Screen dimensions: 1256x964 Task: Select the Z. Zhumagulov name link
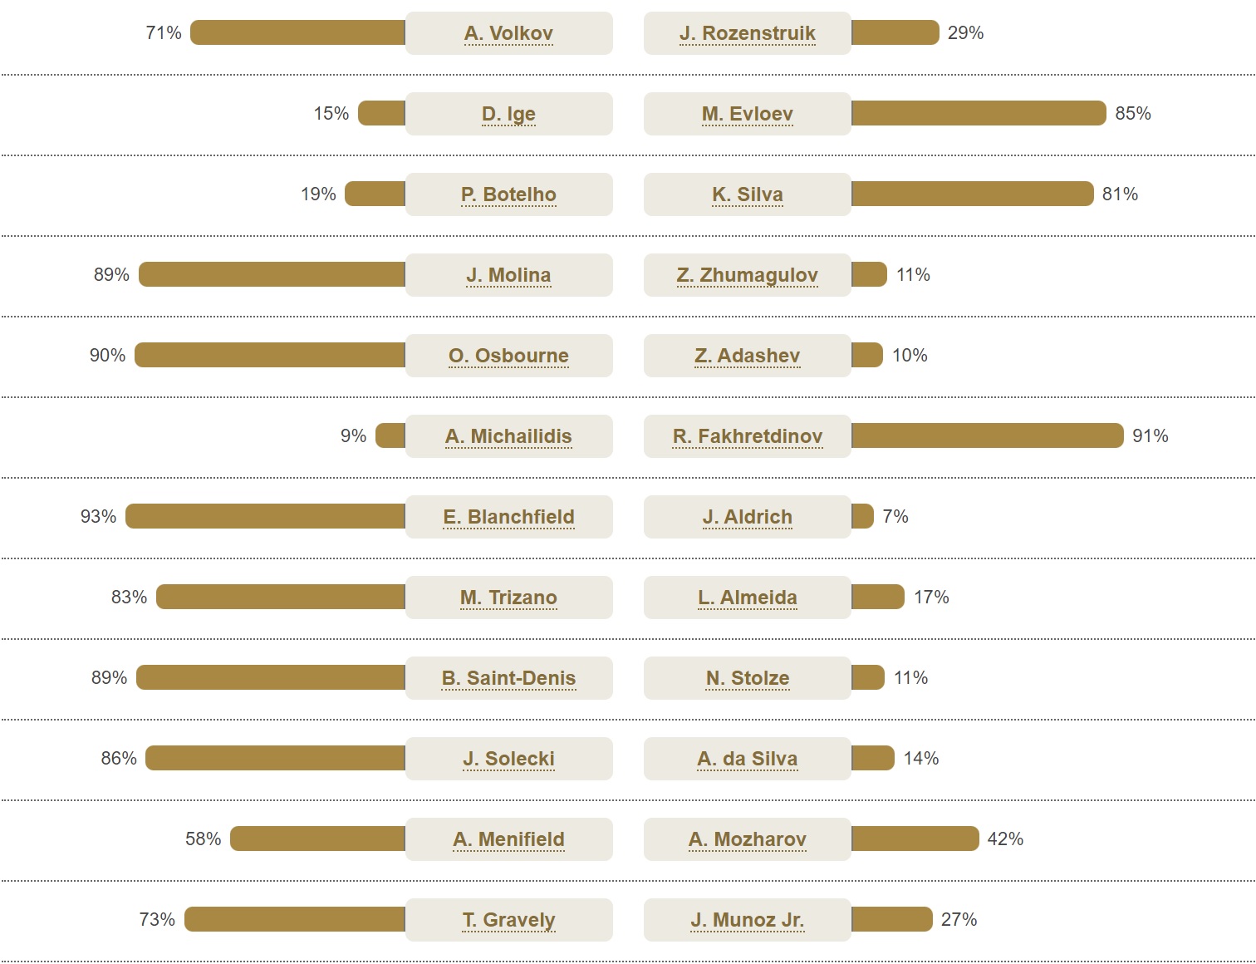point(747,275)
